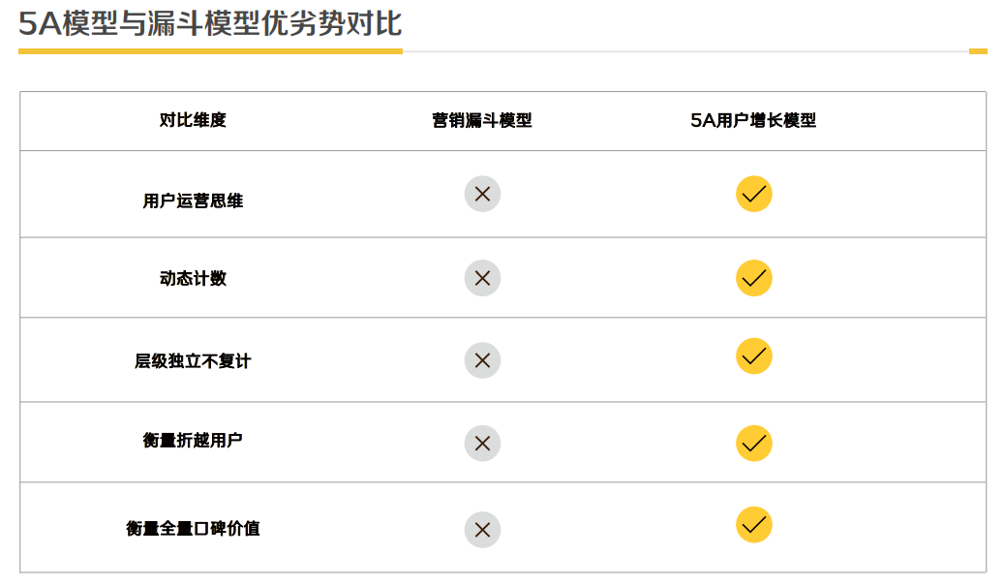Viewport: 1004px width, 586px height.
Task: Click gray X icon for 动态计数 row
Action: pyautogui.click(x=482, y=278)
